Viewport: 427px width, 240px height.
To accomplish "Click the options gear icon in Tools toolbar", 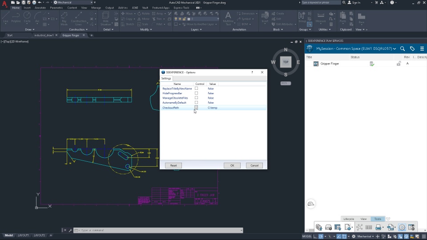I will (x=402, y=227).
